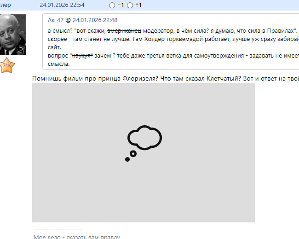Screen dimensions: 299x239
Task: Click the dashed signature separator line
Action: 58,229
